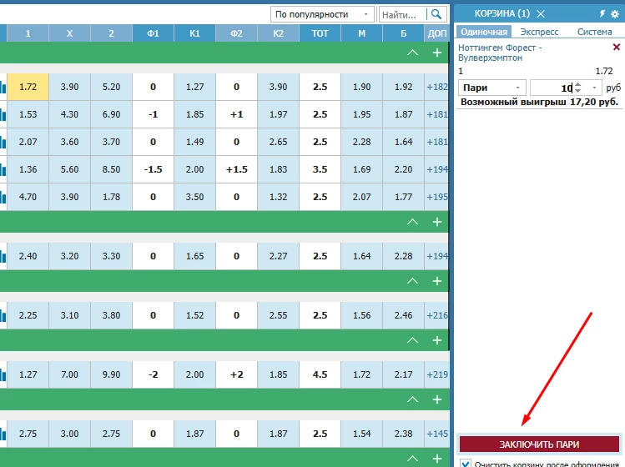Image resolution: width=625 pixels, height=467 pixels.
Task: Open statistics bar icon in 4.70 row
Action: tap(3, 197)
